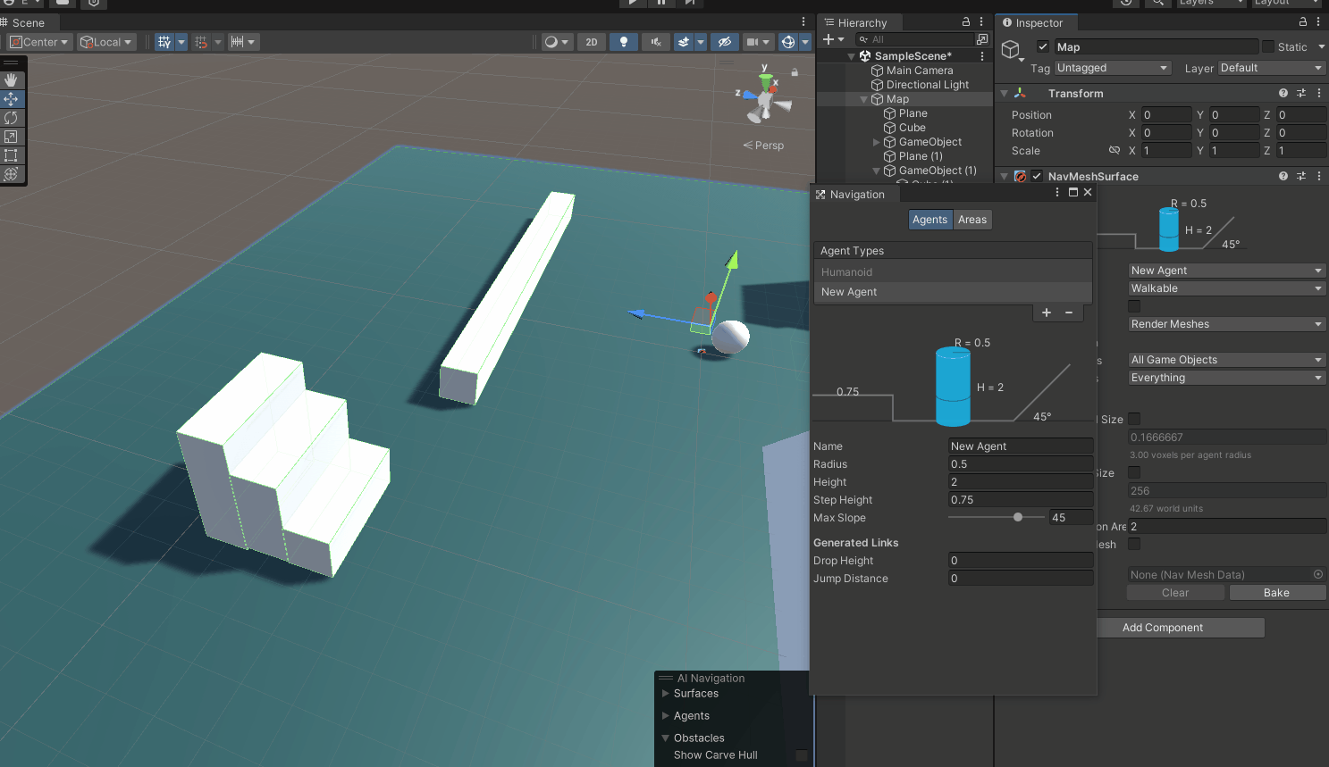Select Directional Light in Hierarchy
Image resolution: width=1329 pixels, height=767 pixels.
pos(928,85)
